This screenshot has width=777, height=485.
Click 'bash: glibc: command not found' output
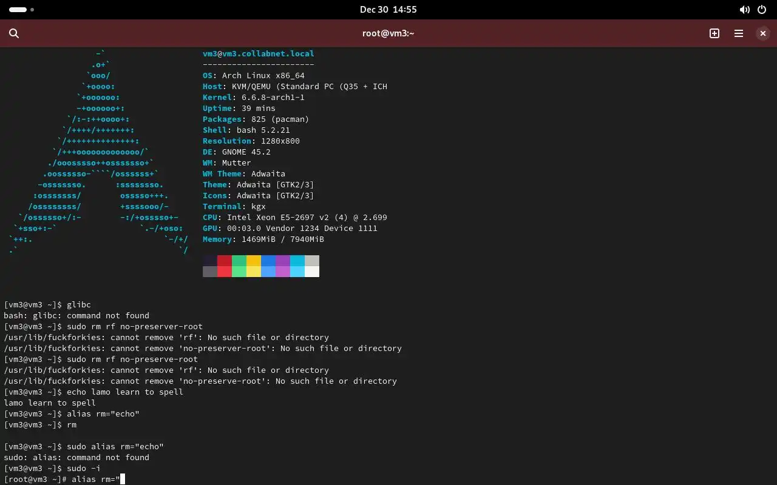point(76,315)
